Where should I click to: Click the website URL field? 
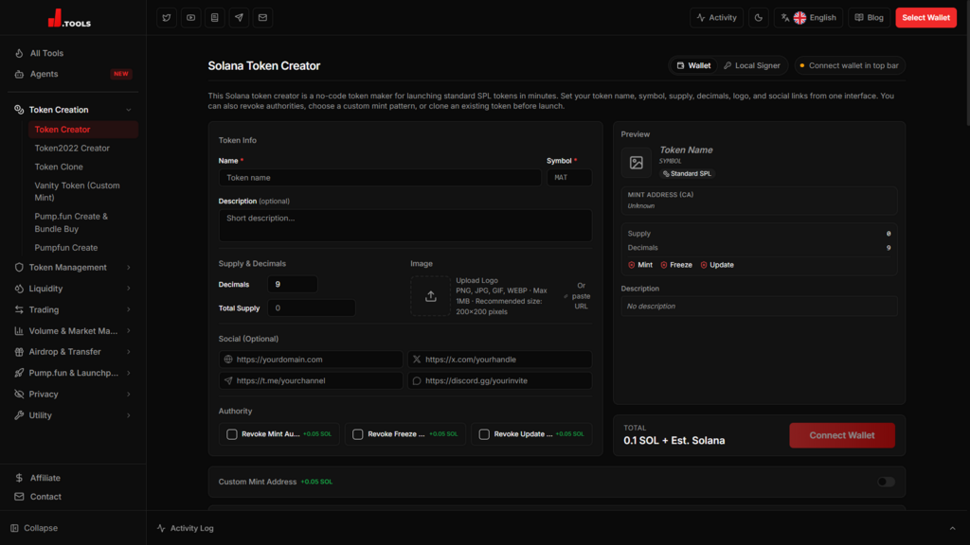(311, 360)
